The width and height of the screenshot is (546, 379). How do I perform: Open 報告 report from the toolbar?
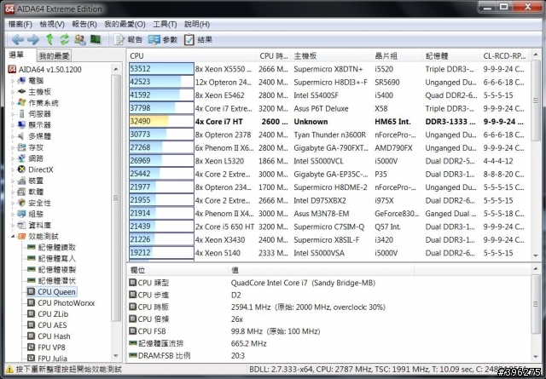128,40
